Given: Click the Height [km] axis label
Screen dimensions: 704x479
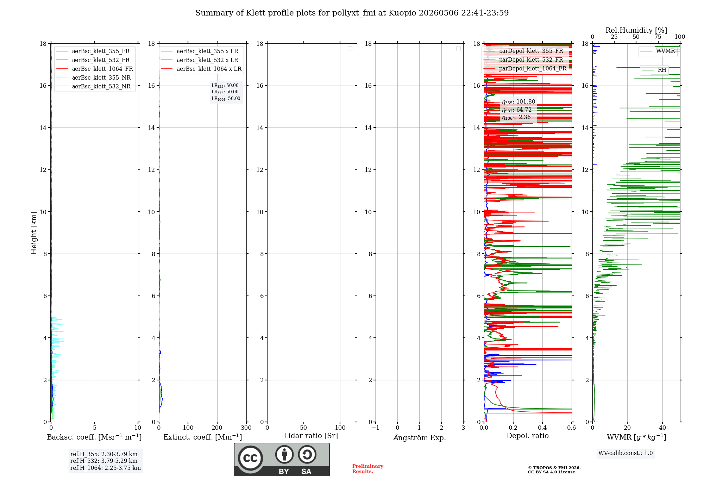Looking at the screenshot, I should coord(34,233).
